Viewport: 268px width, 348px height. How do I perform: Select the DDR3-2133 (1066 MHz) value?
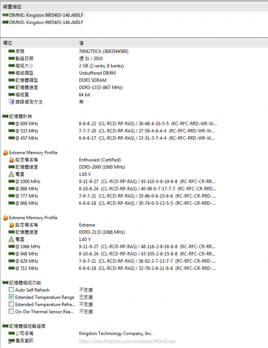coord(102,232)
